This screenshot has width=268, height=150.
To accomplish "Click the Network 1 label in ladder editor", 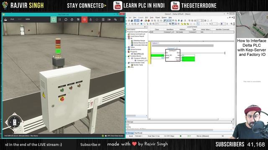I will point(155,43).
